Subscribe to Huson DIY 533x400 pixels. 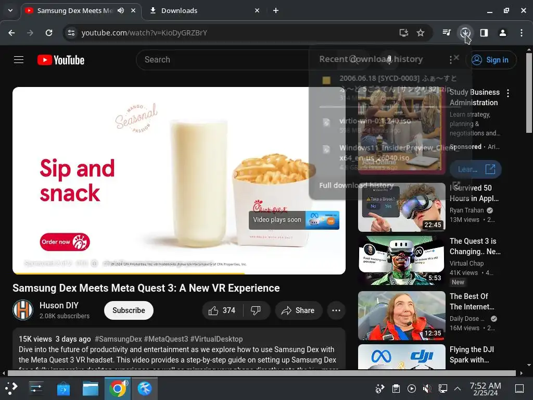tap(129, 310)
